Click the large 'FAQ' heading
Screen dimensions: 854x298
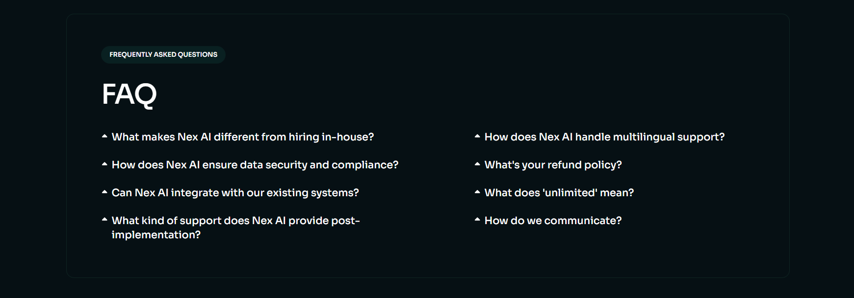click(x=129, y=94)
